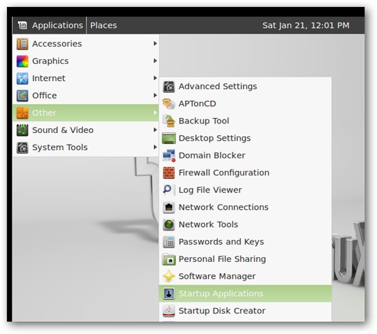Open Domain Blocker from the submenu
This screenshot has height=334, width=377.
(245, 156)
